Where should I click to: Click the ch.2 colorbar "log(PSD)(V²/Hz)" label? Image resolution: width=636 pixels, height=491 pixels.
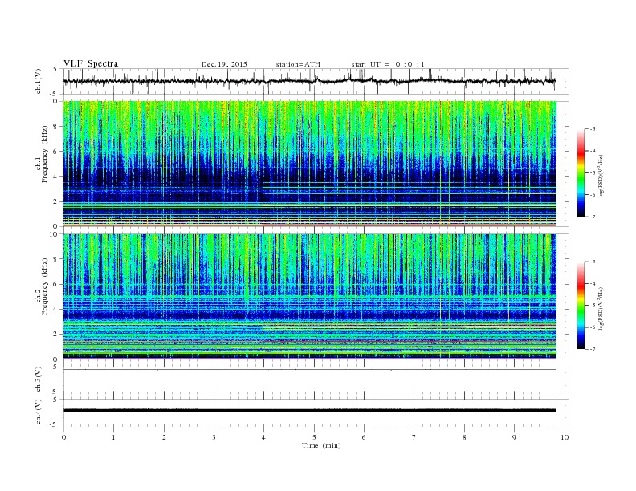(601, 308)
